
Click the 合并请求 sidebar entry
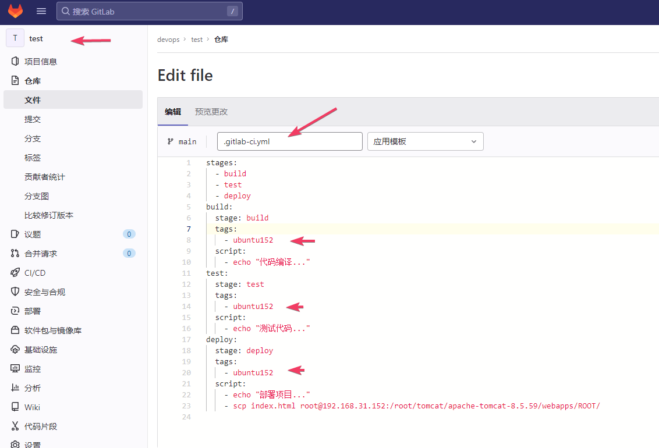tap(41, 253)
